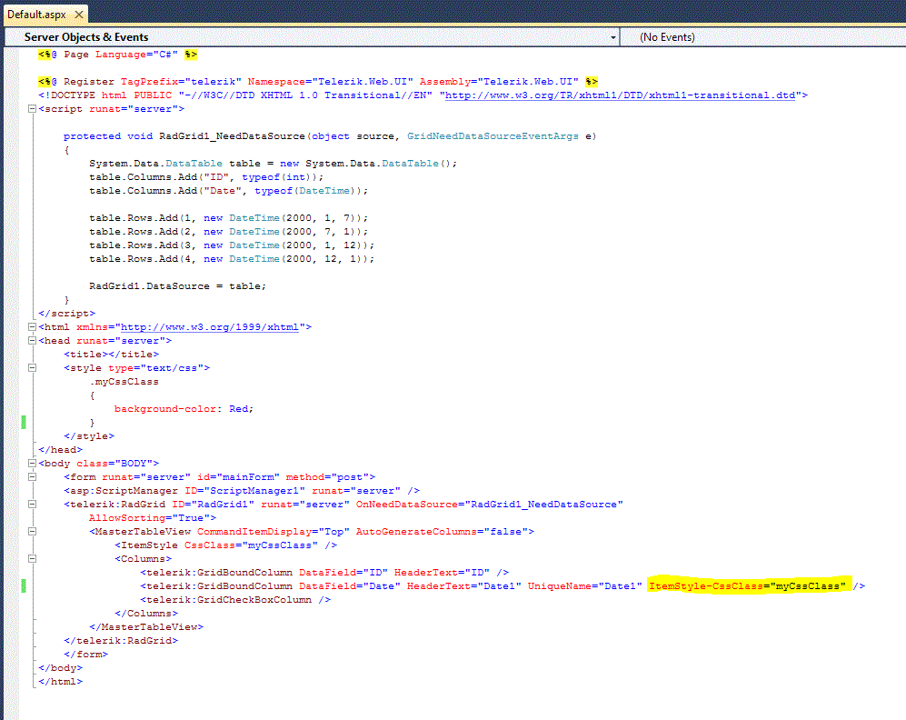Click the CommandItemDisplay="Top" attribute
Screen dimensions: 906x720
pyautogui.click(x=274, y=532)
